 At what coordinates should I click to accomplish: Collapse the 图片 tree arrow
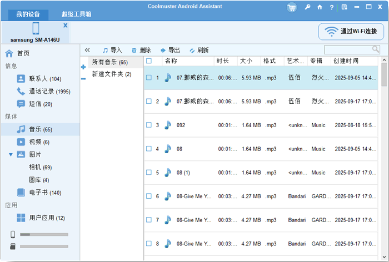[x=11, y=154]
